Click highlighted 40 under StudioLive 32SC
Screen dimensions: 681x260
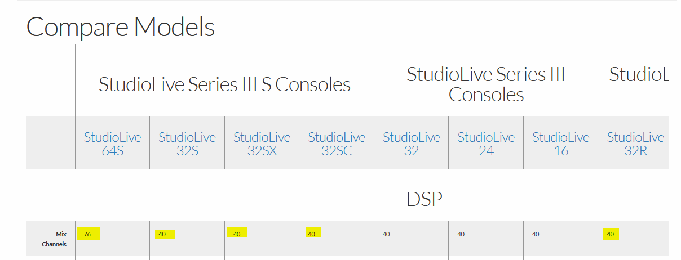312,233
